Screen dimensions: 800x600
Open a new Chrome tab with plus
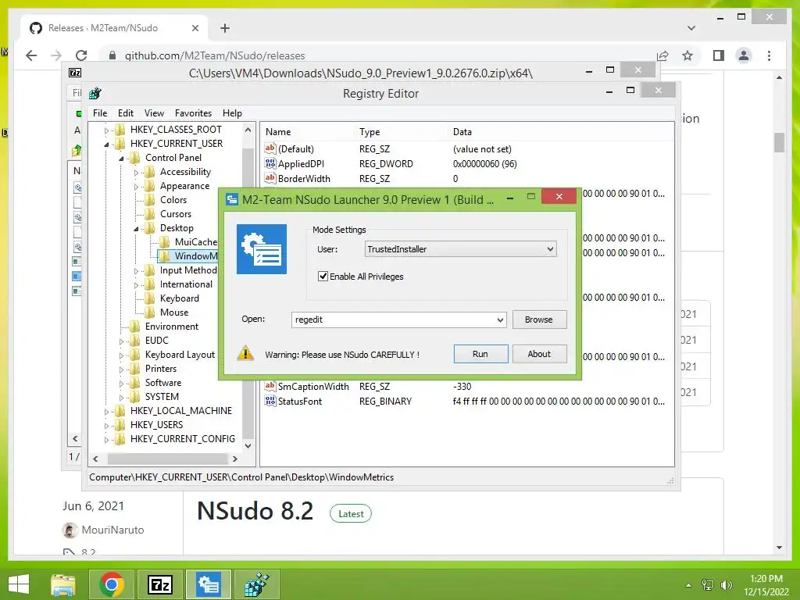pyautogui.click(x=225, y=28)
